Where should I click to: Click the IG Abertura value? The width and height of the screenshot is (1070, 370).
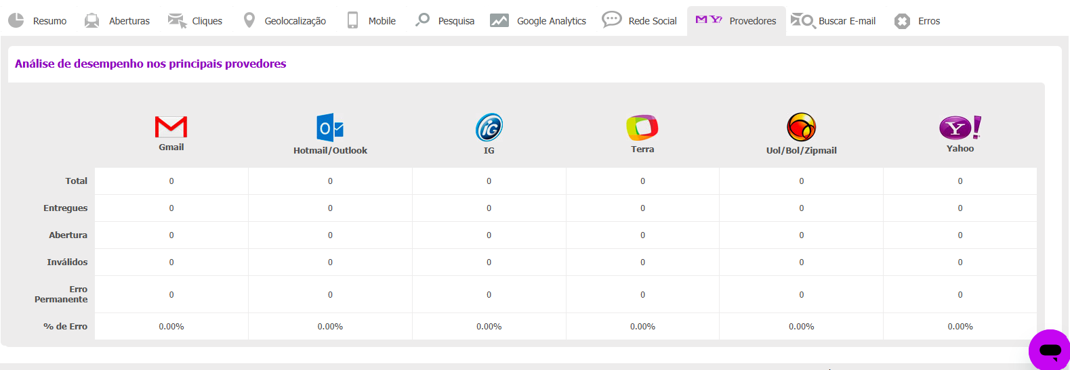pos(489,235)
